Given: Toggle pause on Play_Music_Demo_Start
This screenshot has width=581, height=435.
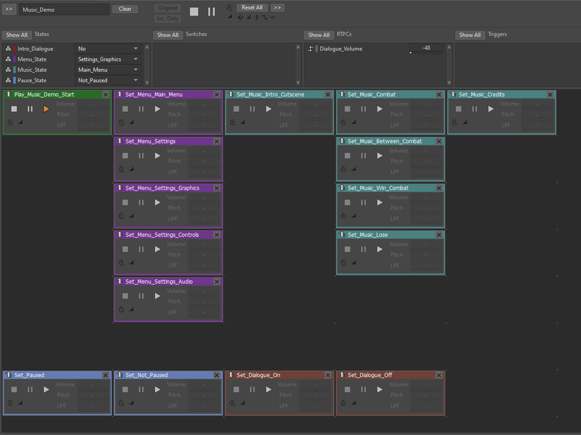Looking at the screenshot, I should coord(30,109).
